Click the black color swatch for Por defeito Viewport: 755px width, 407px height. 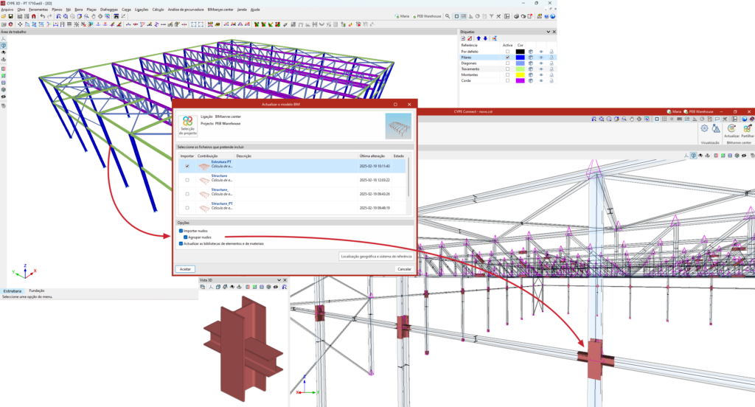point(520,52)
